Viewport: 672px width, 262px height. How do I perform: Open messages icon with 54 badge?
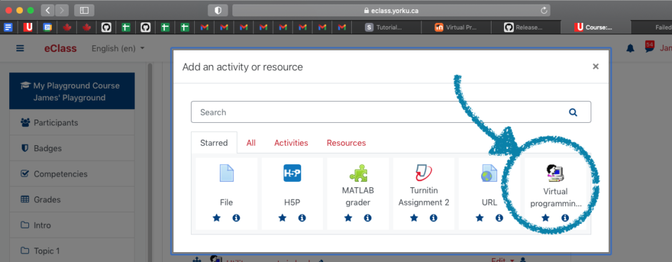click(x=649, y=47)
